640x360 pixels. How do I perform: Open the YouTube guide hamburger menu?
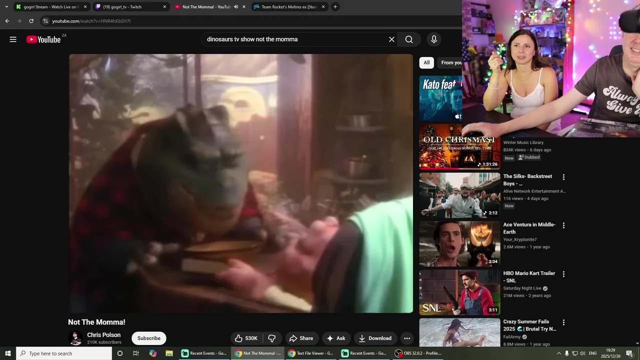coord(13,39)
